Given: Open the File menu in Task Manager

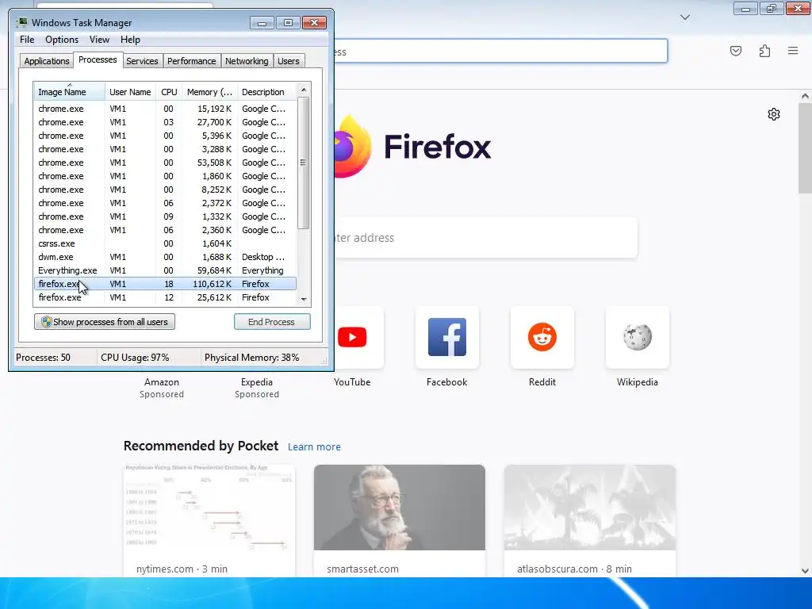Looking at the screenshot, I should [x=27, y=40].
